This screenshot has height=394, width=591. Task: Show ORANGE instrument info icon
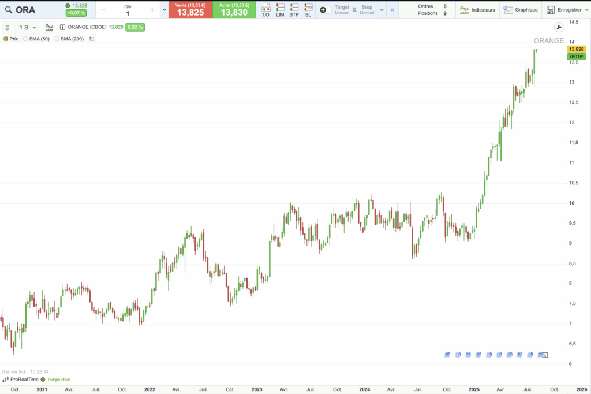pos(62,27)
